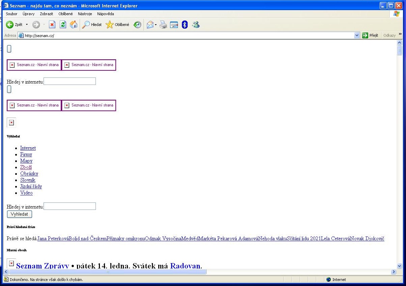Expand the Odkazy toolbar chevron
The width and height of the screenshot is (406, 286).
[400, 34]
